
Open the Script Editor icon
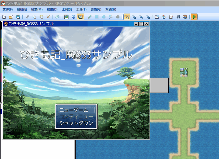171,17
